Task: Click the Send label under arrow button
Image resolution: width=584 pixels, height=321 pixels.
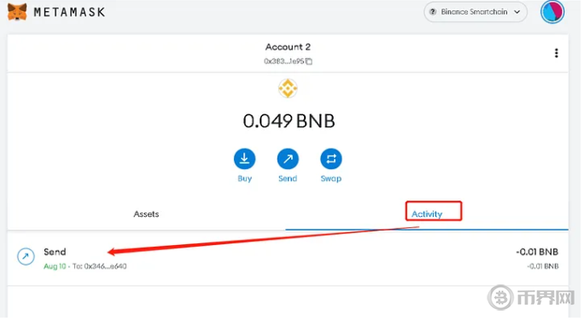Action: pyautogui.click(x=288, y=178)
